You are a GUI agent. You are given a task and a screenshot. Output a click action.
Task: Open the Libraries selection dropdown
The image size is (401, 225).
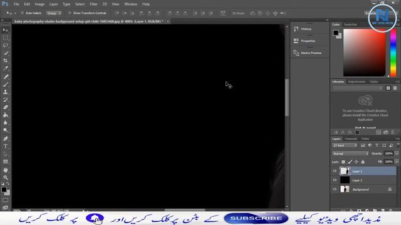pyautogui.click(x=358, y=88)
